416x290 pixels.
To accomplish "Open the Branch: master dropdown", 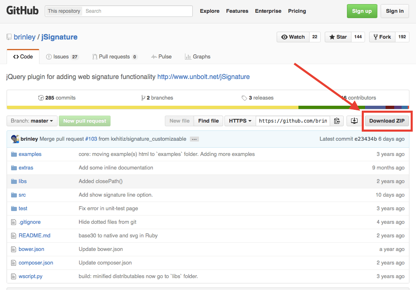I will [31, 121].
